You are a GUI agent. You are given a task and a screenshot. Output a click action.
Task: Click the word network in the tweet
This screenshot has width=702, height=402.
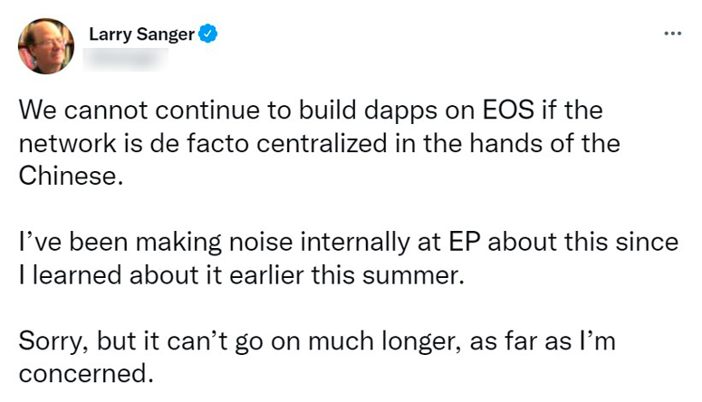point(68,143)
